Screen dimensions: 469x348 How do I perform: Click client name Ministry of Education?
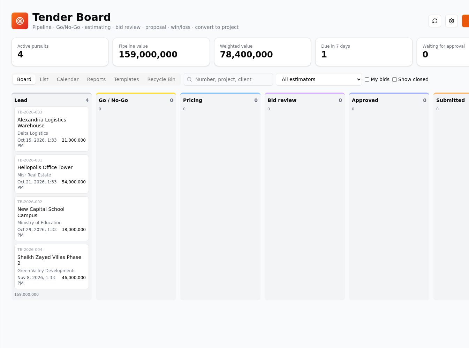[39, 223]
